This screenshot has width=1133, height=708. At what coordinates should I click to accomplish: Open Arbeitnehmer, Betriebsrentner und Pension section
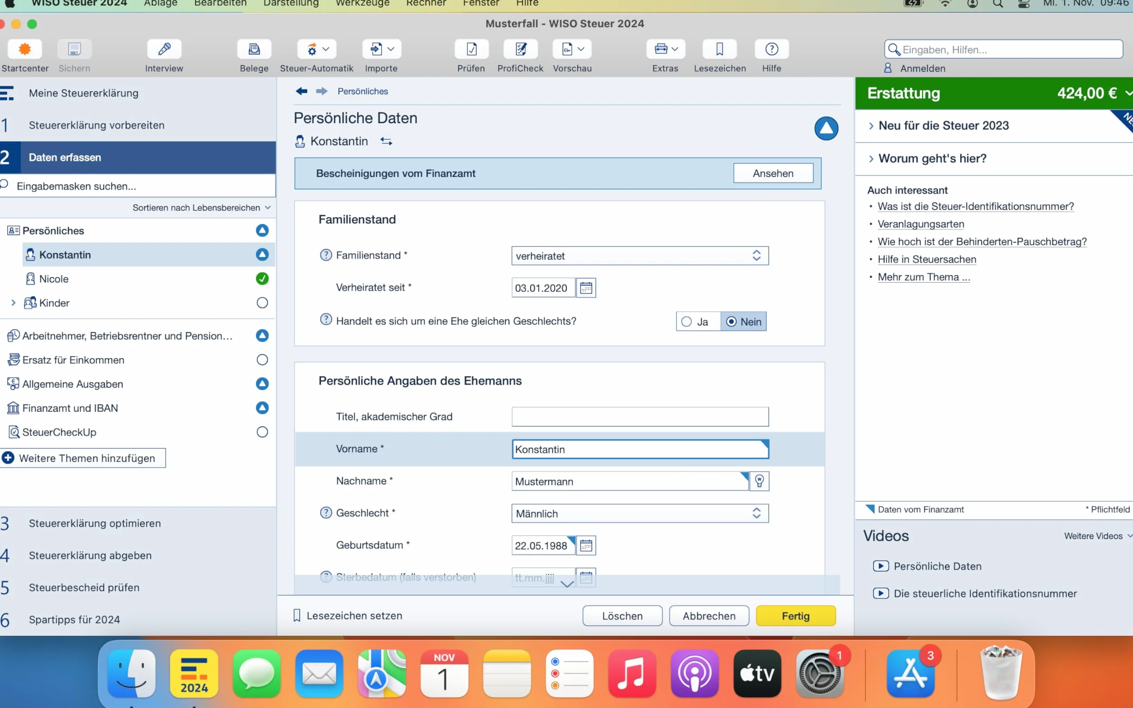coord(138,336)
